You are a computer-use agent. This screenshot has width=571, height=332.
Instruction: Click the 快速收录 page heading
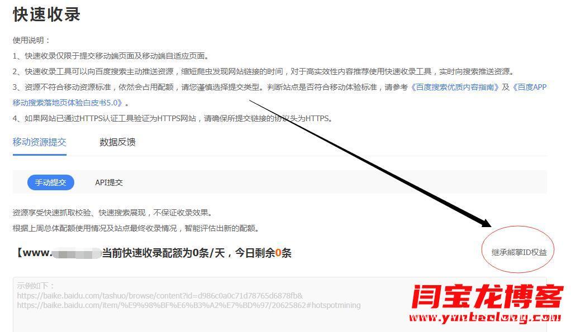(x=46, y=15)
